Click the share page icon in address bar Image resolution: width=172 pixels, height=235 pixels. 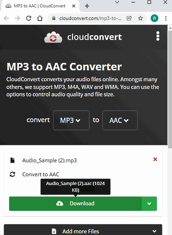(129, 18)
